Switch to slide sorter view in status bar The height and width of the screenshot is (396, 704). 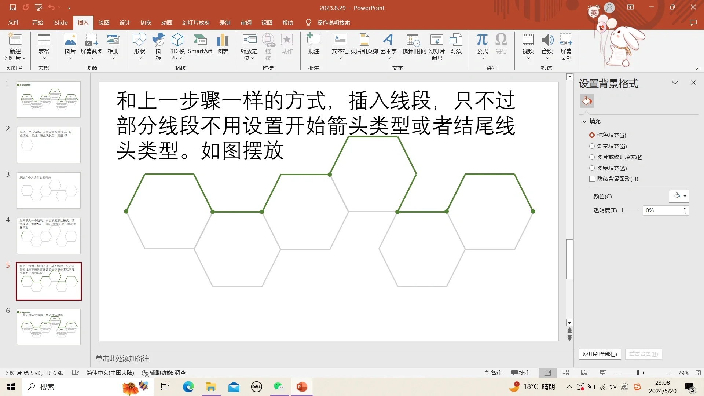pyautogui.click(x=566, y=373)
